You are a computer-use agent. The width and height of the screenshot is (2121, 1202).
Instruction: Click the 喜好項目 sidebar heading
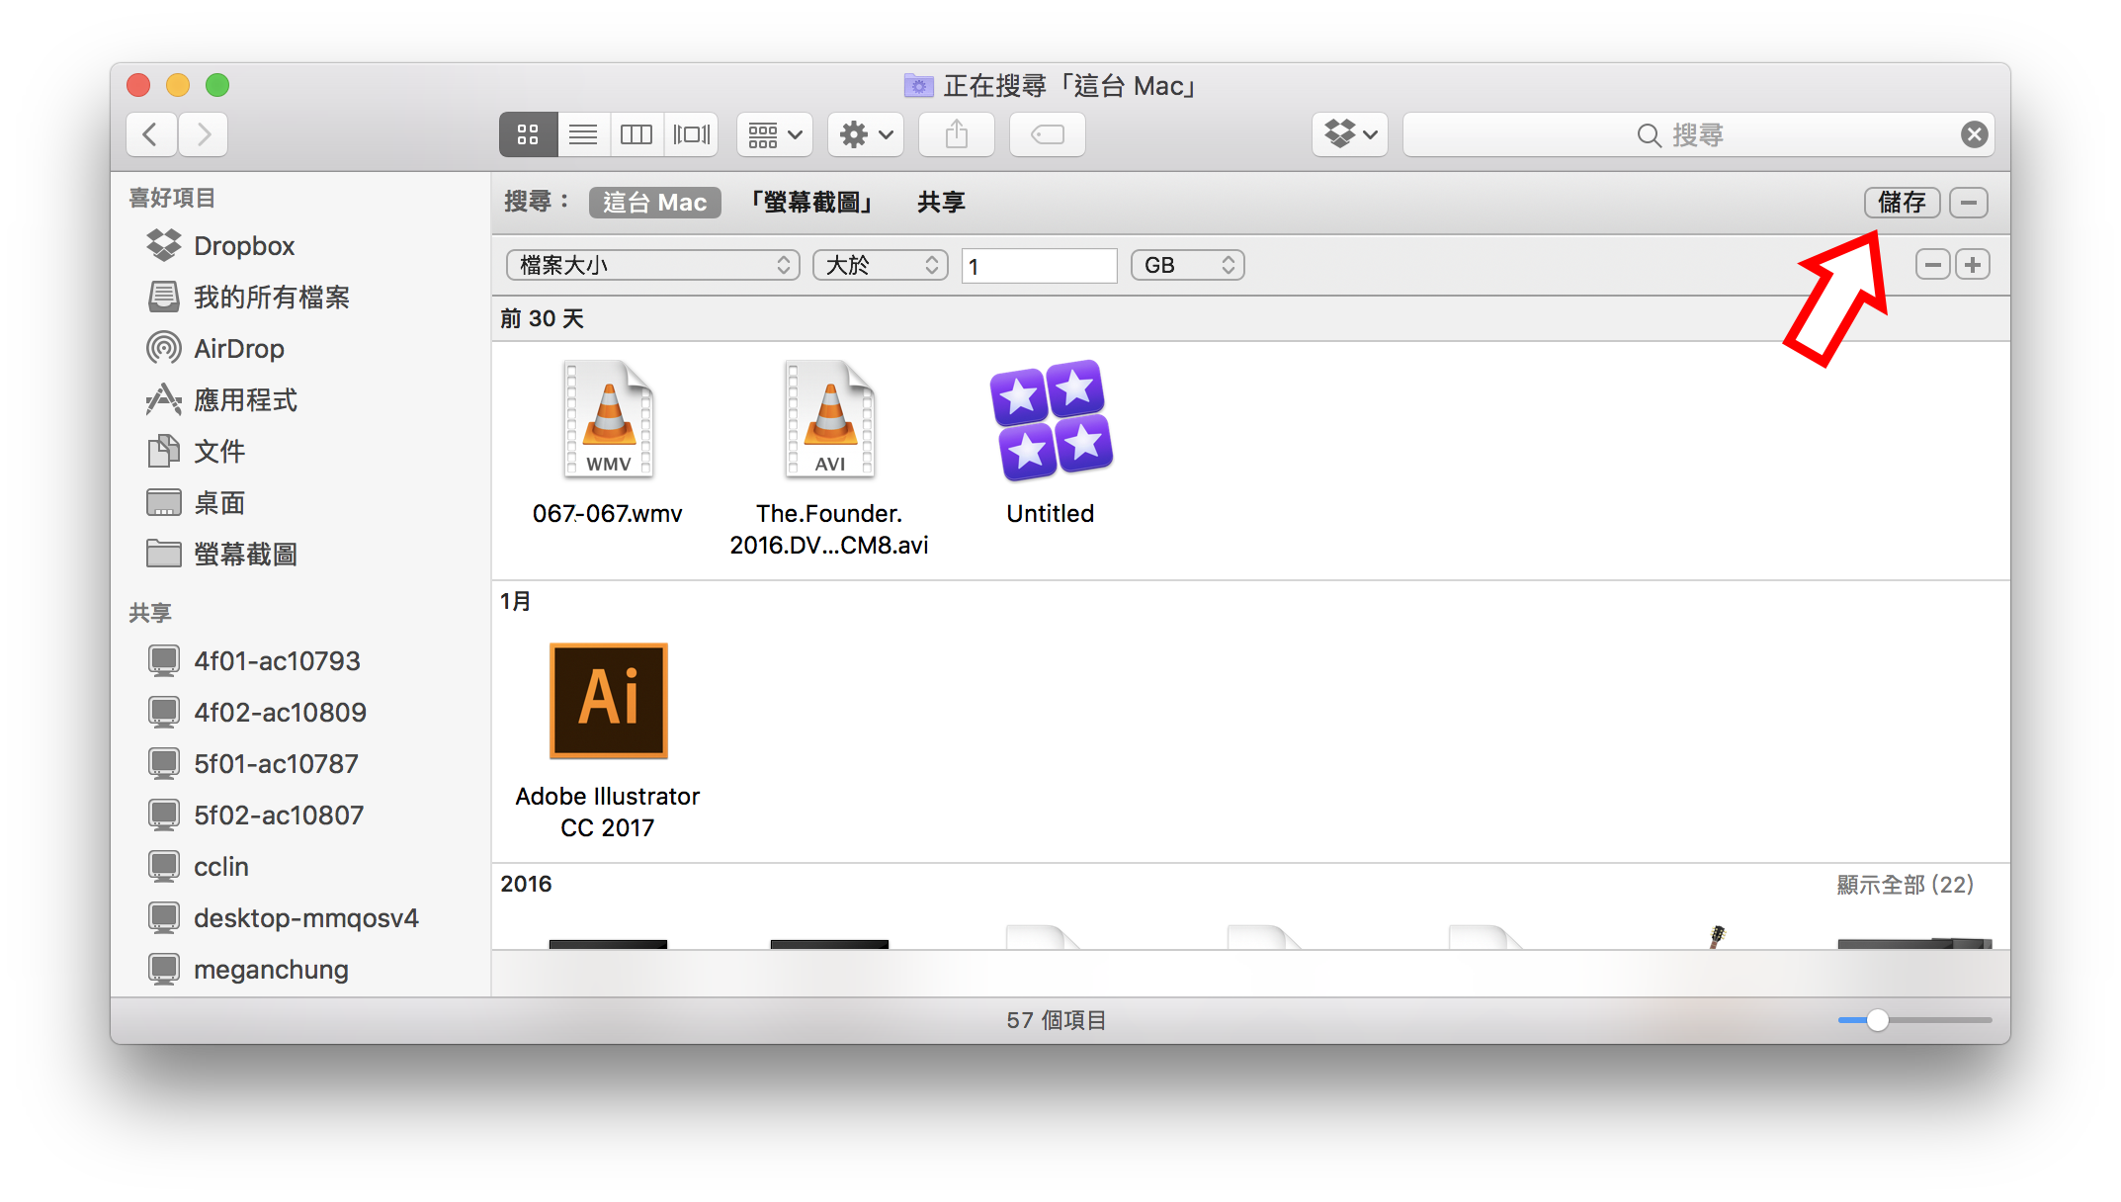(172, 198)
